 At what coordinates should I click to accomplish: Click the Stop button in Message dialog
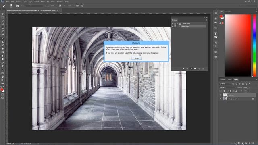coord(137,58)
